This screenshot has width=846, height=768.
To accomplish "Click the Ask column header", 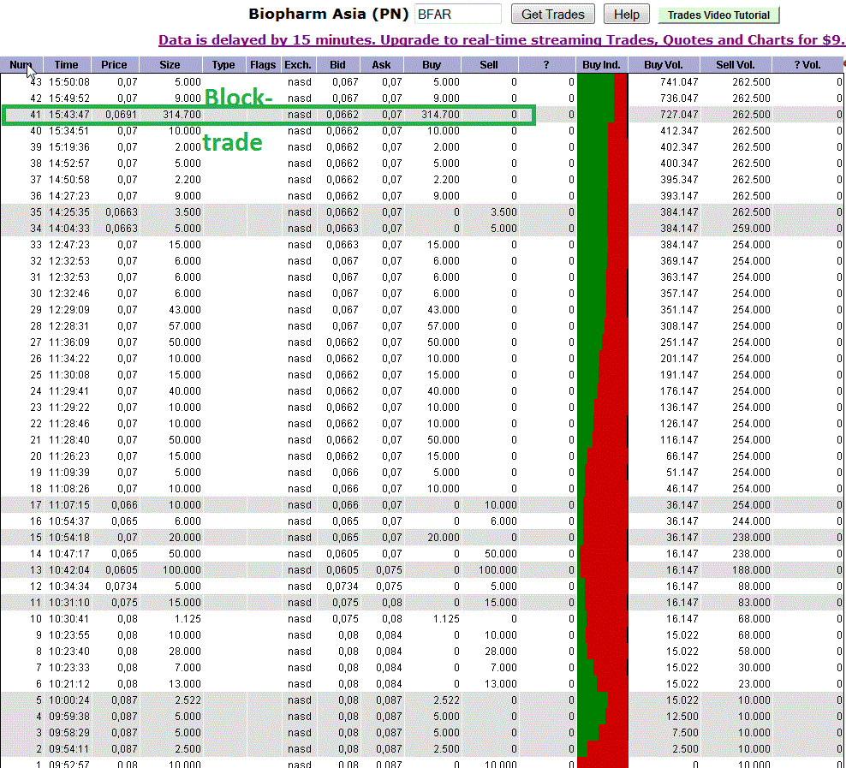I will 380,64.
